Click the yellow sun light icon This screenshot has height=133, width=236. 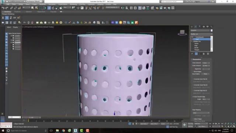pos(57,23)
